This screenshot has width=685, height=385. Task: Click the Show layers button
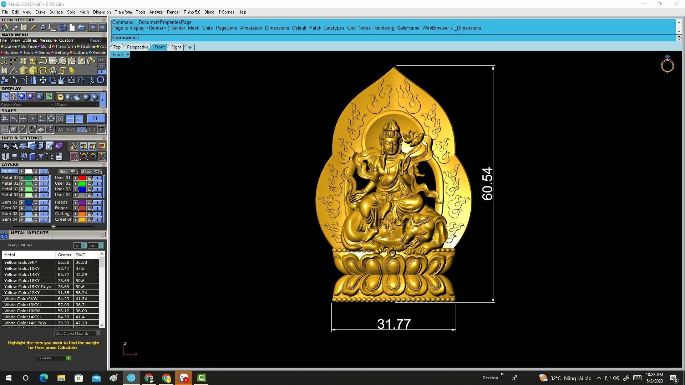tap(91, 171)
